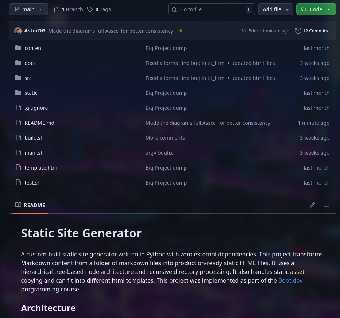Select the branch icon beside 1 Branch
The height and width of the screenshot is (318, 340).
pos(55,9)
